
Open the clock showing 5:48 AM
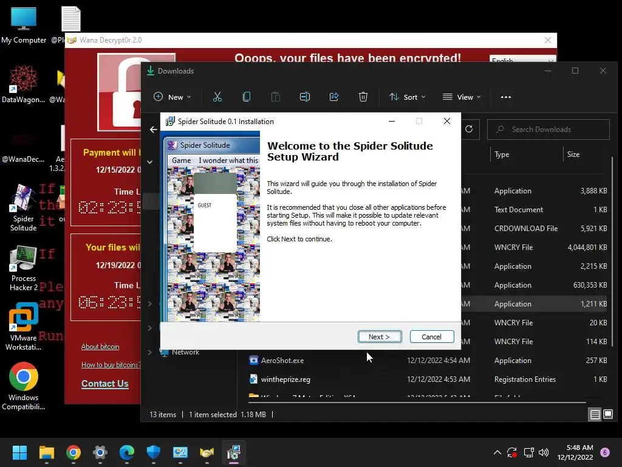(575, 452)
